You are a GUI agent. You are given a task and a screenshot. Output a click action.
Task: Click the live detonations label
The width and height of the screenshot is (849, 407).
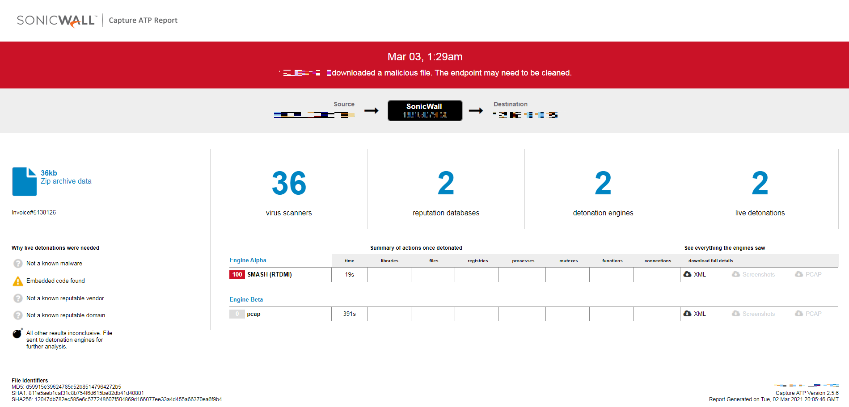pos(760,213)
